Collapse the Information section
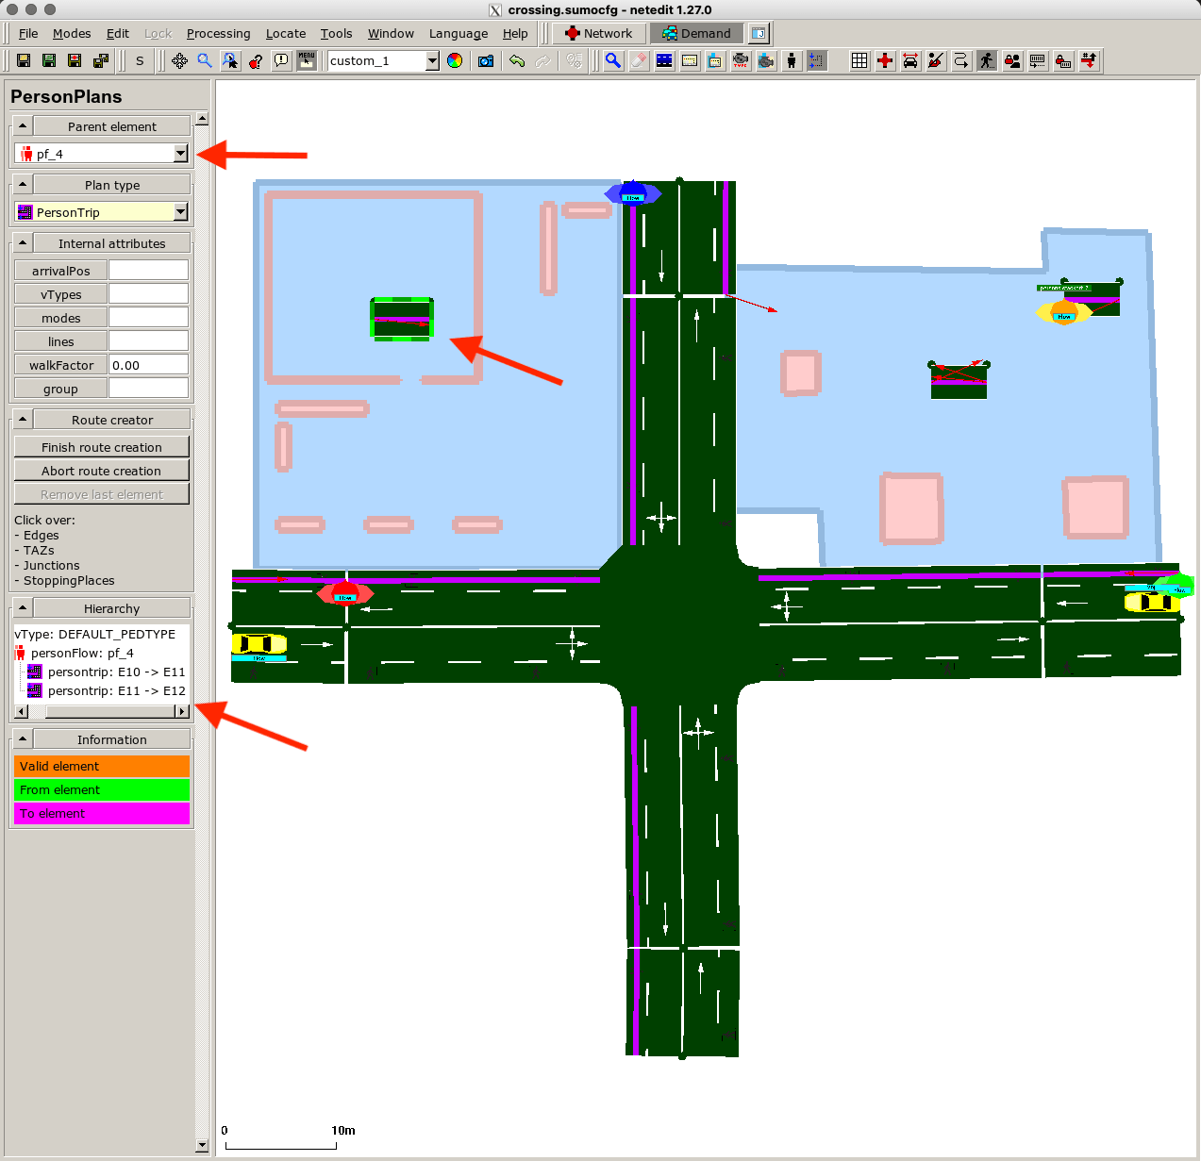Viewport: 1201px width, 1161px height. (23, 738)
